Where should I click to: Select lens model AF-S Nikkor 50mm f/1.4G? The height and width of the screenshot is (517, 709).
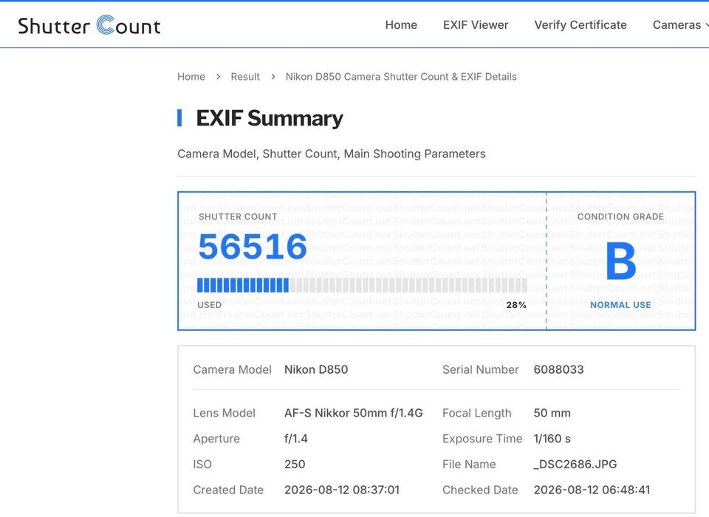tap(353, 413)
